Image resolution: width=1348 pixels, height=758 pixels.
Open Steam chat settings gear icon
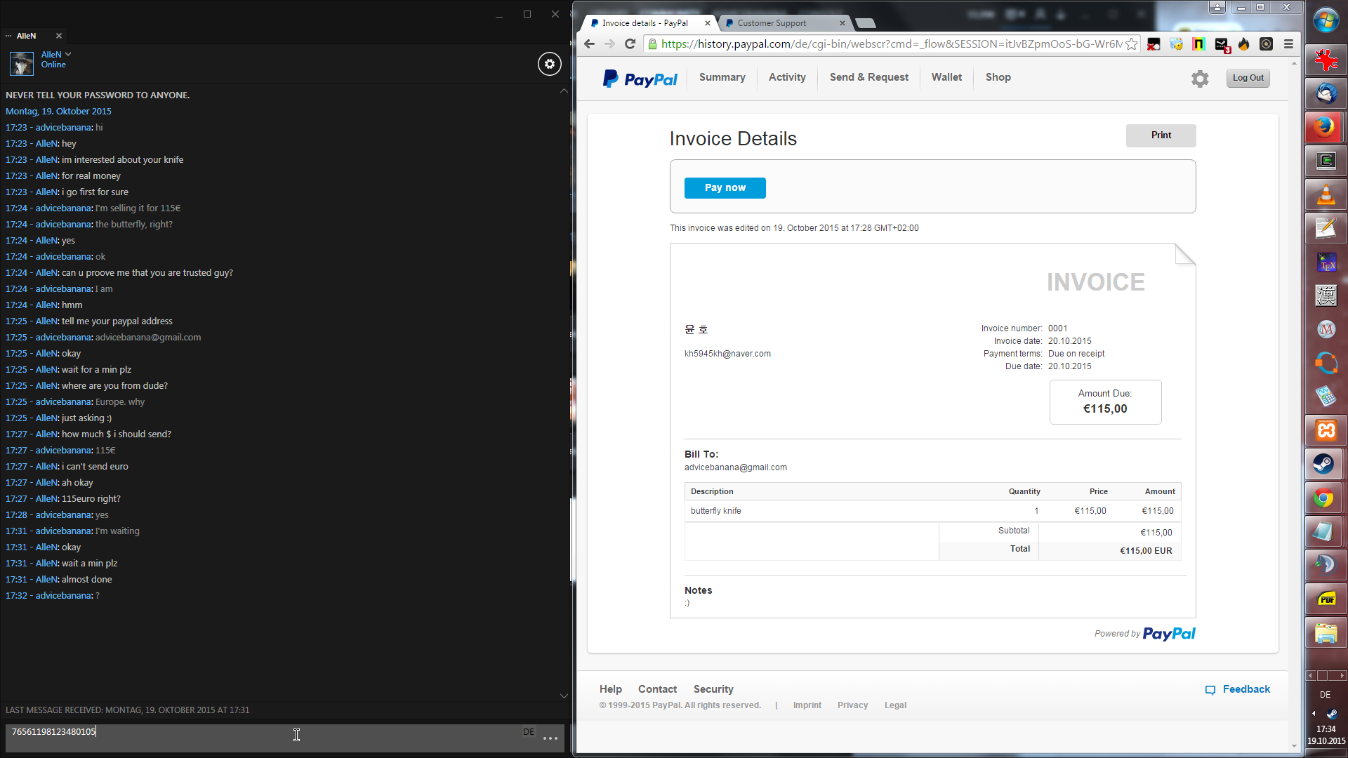tap(550, 64)
